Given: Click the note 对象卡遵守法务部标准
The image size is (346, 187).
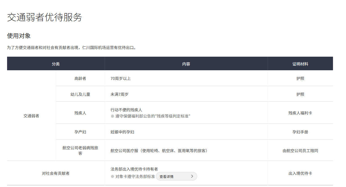Looking at the screenshot, I should coord(133,176).
